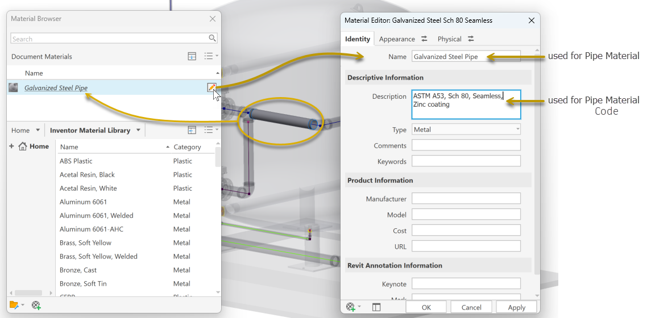Click replace asset arrows beside Appearance tab
647x318 pixels.
[x=424, y=39]
